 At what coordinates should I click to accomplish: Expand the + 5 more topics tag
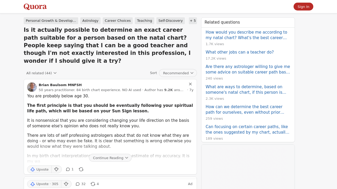[x=193, y=21]
